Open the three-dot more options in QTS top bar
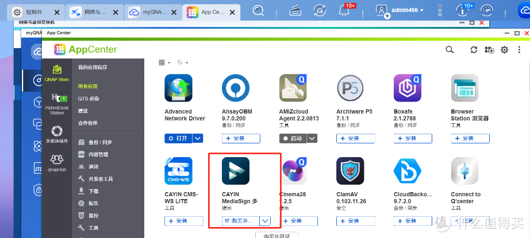 tap(440, 10)
